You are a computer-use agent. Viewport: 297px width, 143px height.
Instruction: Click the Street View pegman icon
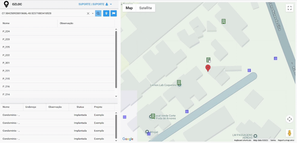[290, 133]
